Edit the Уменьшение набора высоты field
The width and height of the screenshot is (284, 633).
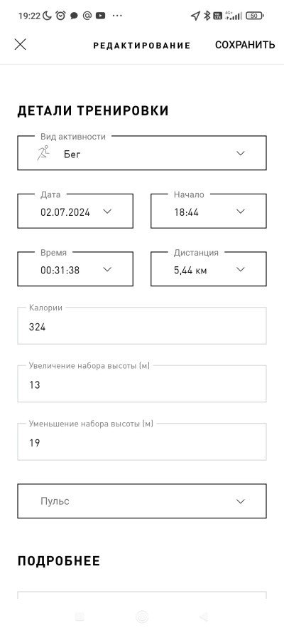click(141, 442)
